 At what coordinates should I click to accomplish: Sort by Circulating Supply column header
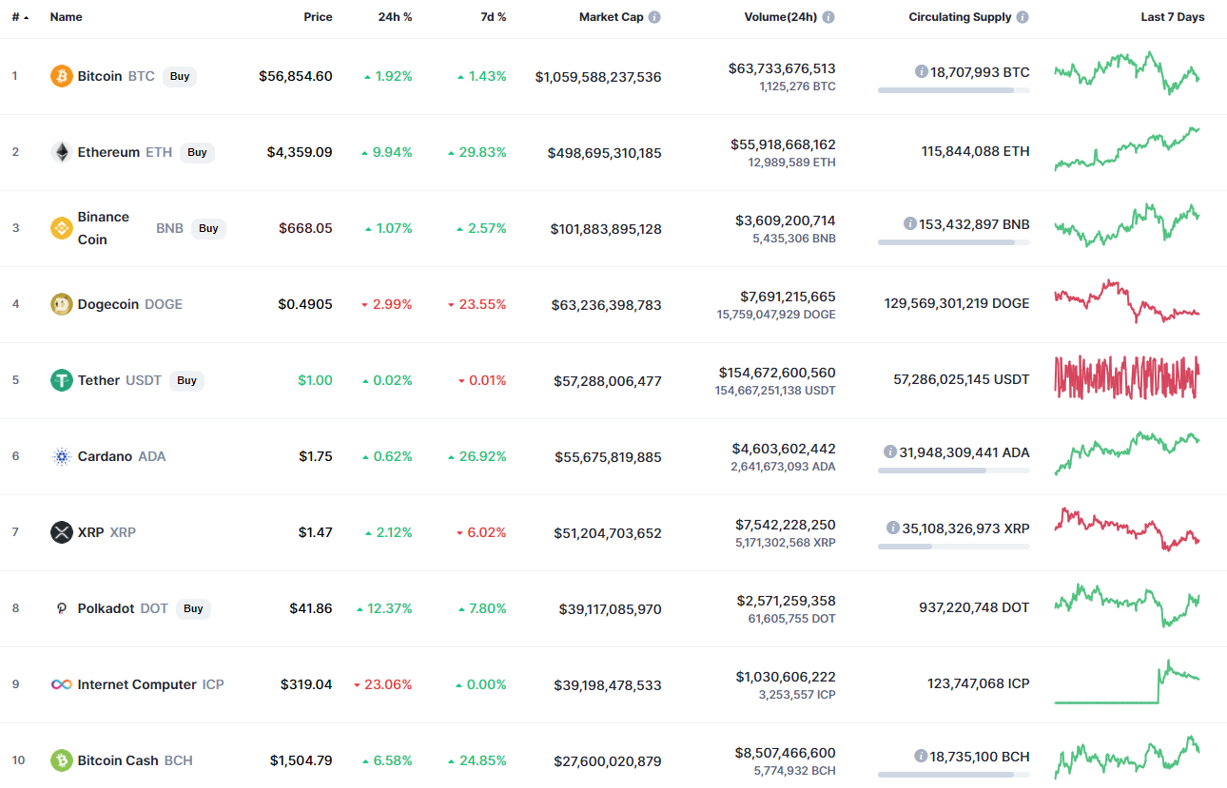pyautogui.click(x=960, y=17)
